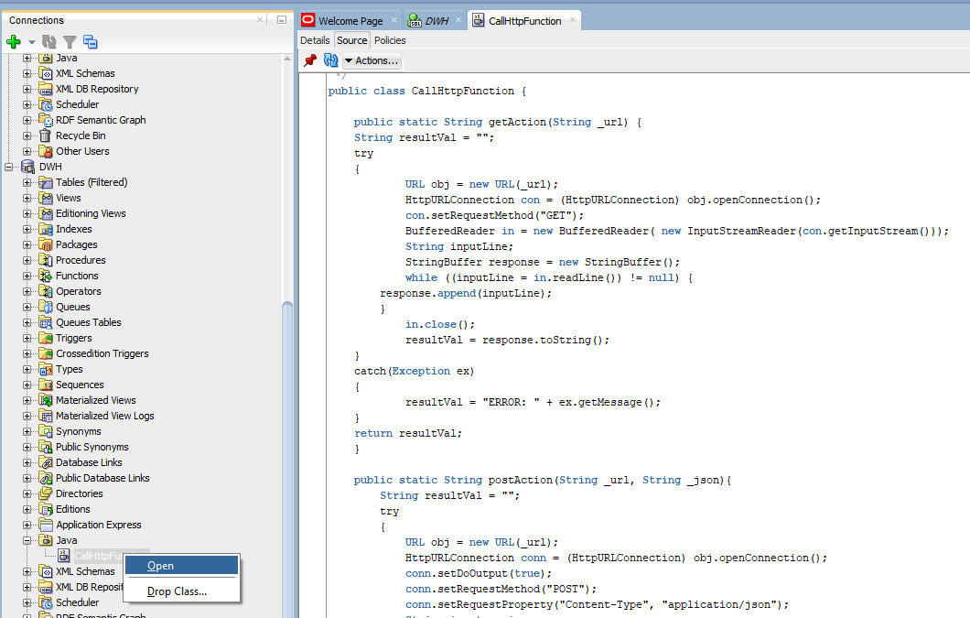Click the Operators node icon
970x618 pixels.
tap(45, 291)
